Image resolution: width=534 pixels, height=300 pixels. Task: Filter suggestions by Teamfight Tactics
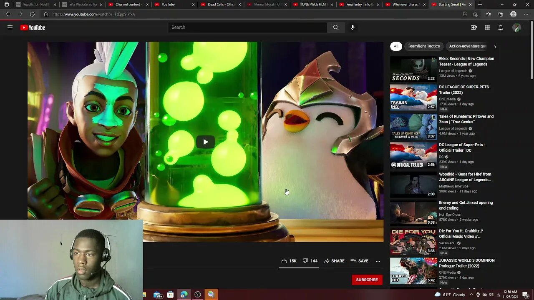pos(424,46)
